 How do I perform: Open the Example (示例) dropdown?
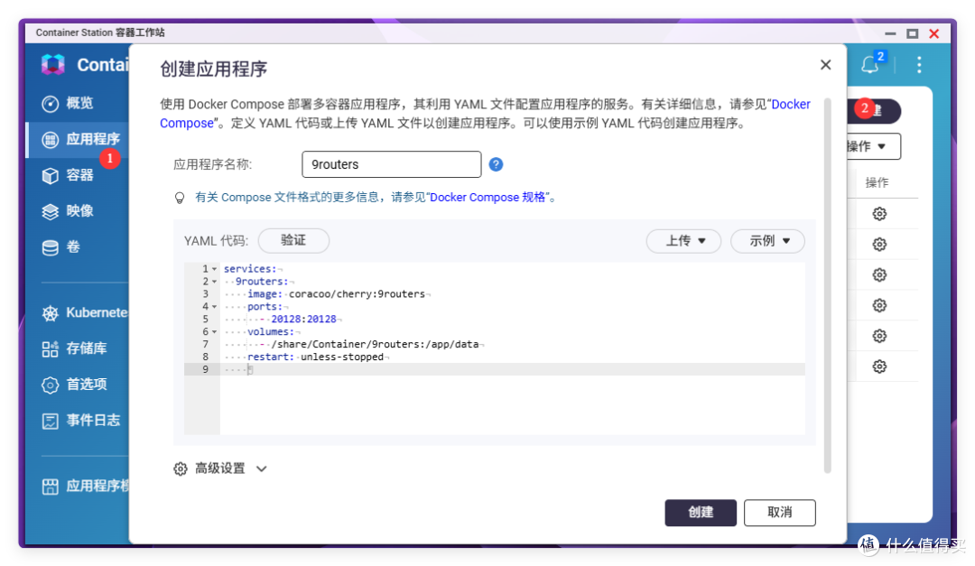coord(768,241)
